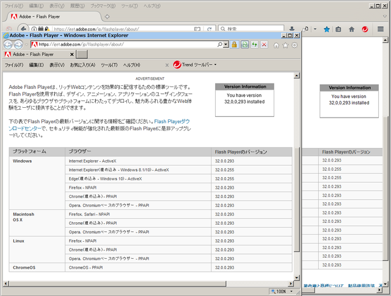Show Firefox bookmarks list icon
This screenshot has width=391, height=296.
click(x=338, y=29)
